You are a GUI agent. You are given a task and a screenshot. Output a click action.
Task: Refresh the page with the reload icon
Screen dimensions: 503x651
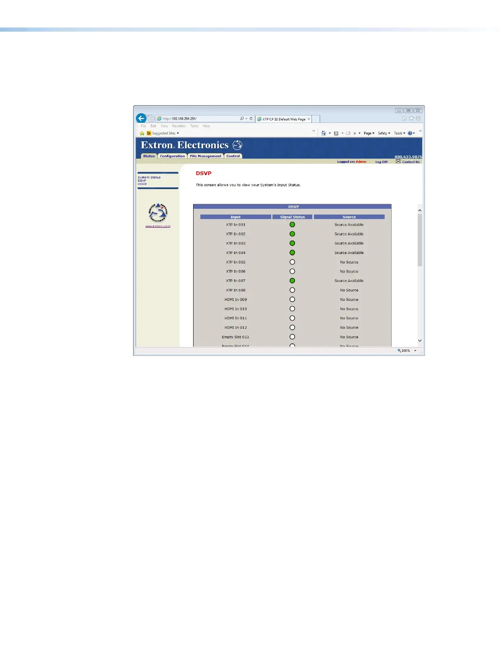[x=251, y=118]
